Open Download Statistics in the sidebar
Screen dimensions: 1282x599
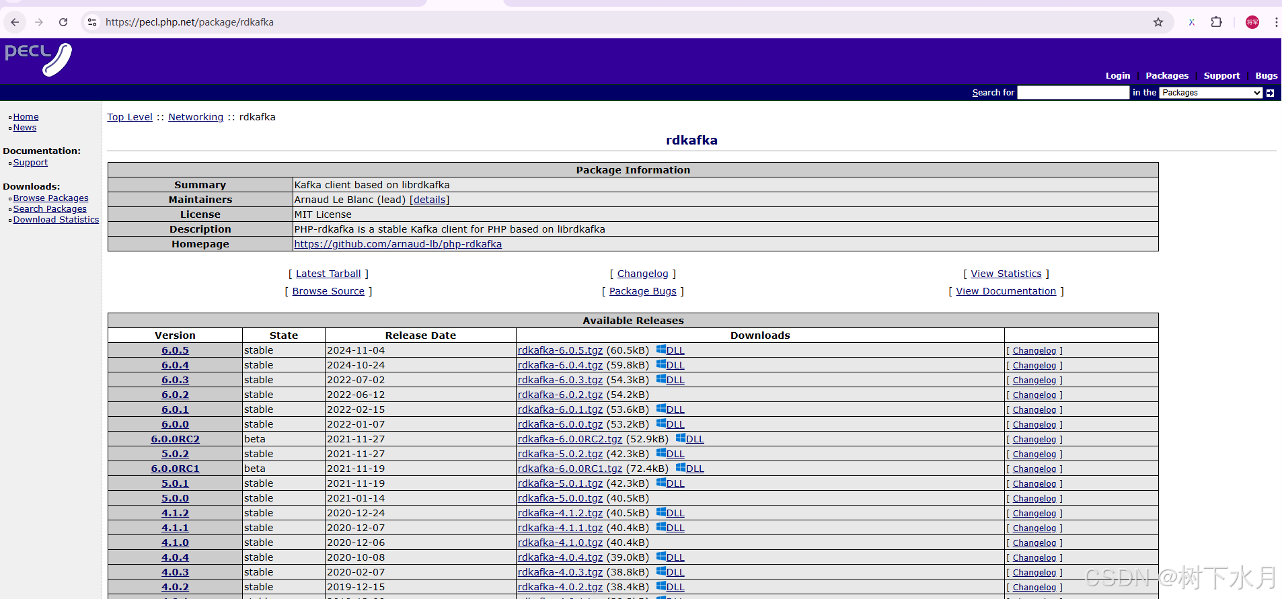point(56,220)
